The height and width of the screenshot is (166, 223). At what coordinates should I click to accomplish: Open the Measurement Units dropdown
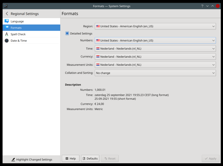point(155,65)
